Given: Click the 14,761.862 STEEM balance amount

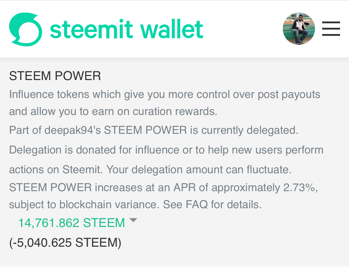Looking at the screenshot, I should pyautogui.click(x=71, y=223).
